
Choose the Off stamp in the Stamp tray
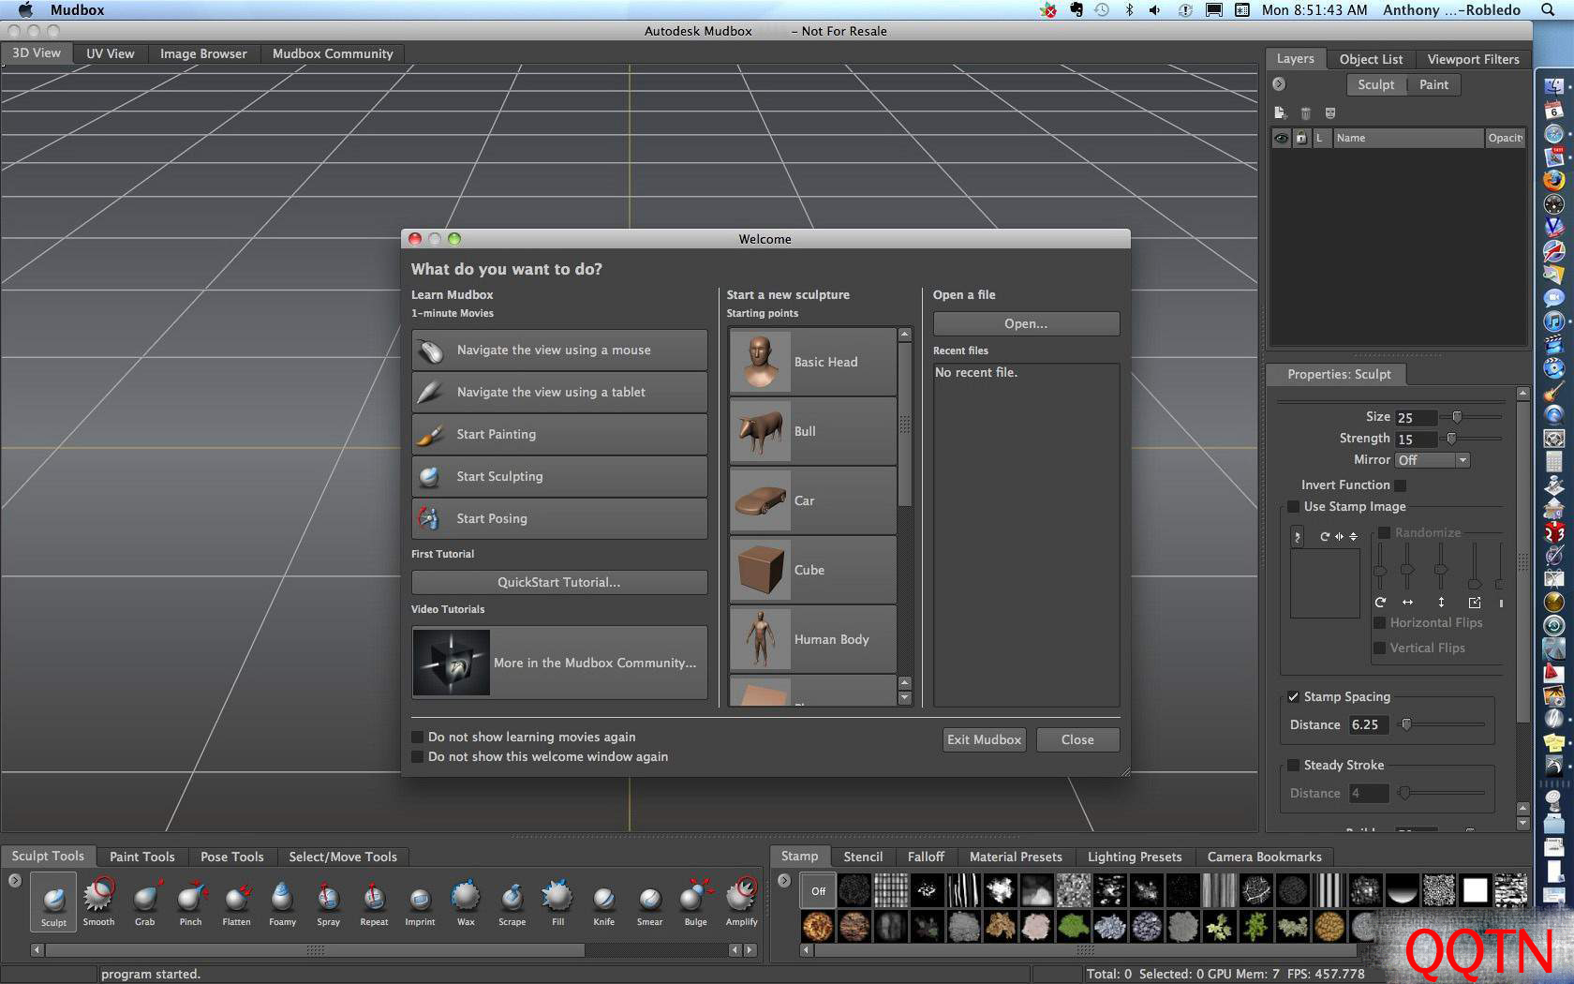pyautogui.click(x=818, y=890)
